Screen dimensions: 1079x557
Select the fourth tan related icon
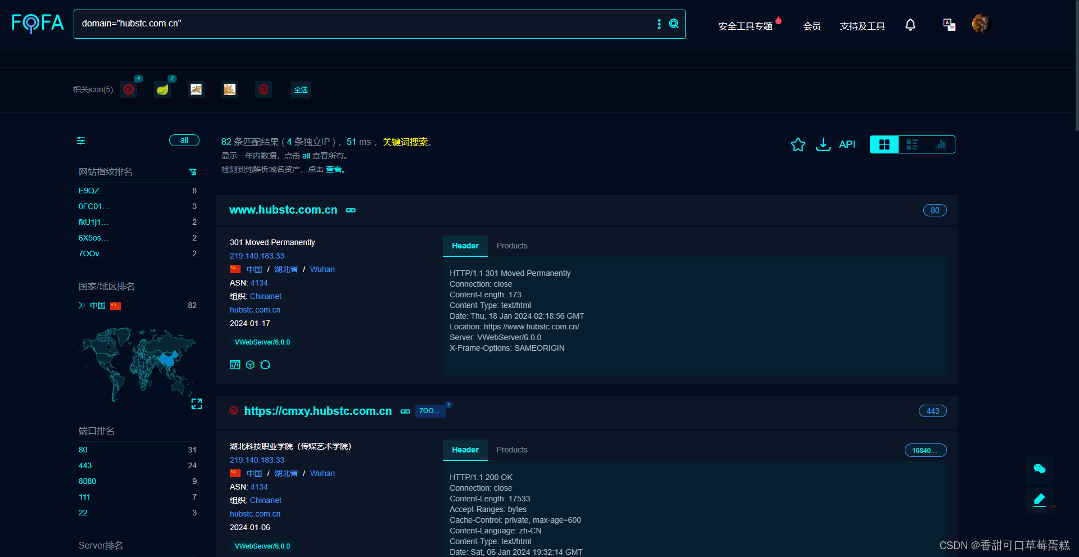pyautogui.click(x=230, y=89)
